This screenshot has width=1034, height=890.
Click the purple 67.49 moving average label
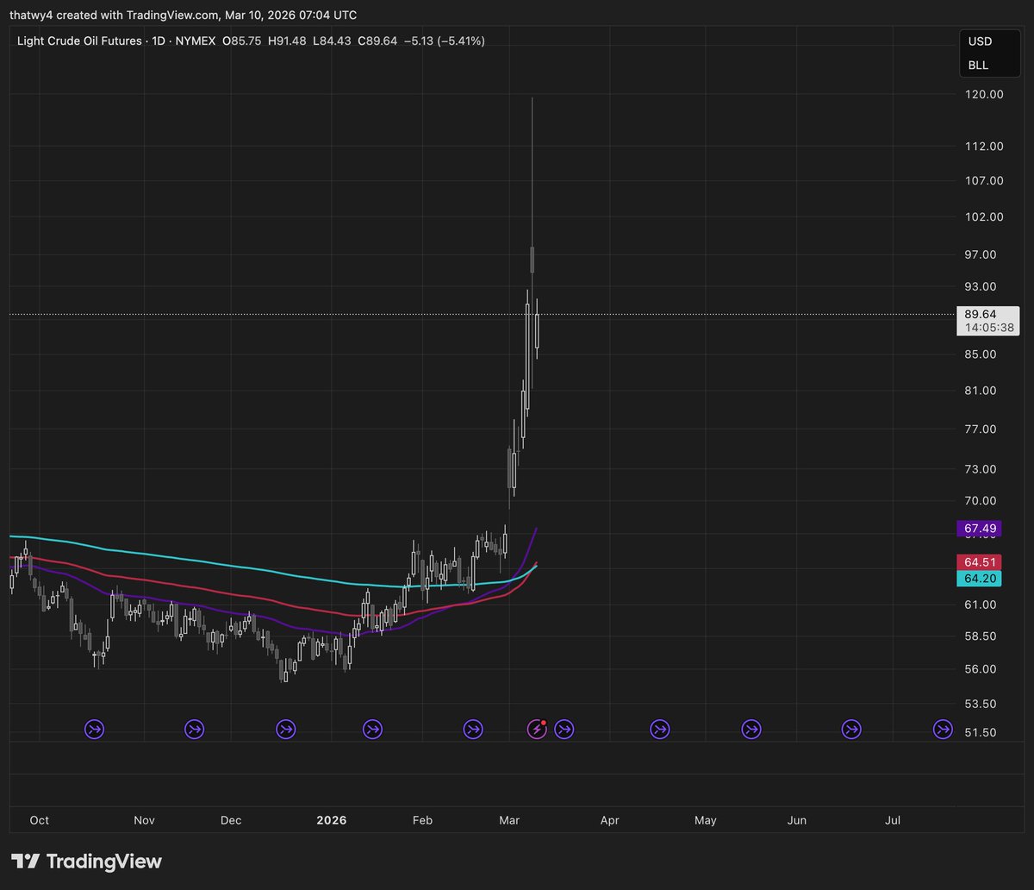coord(979,528)
